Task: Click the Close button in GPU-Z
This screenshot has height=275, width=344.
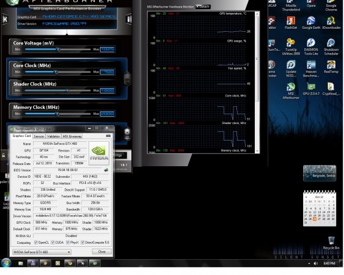Action: tap(102, 252)
